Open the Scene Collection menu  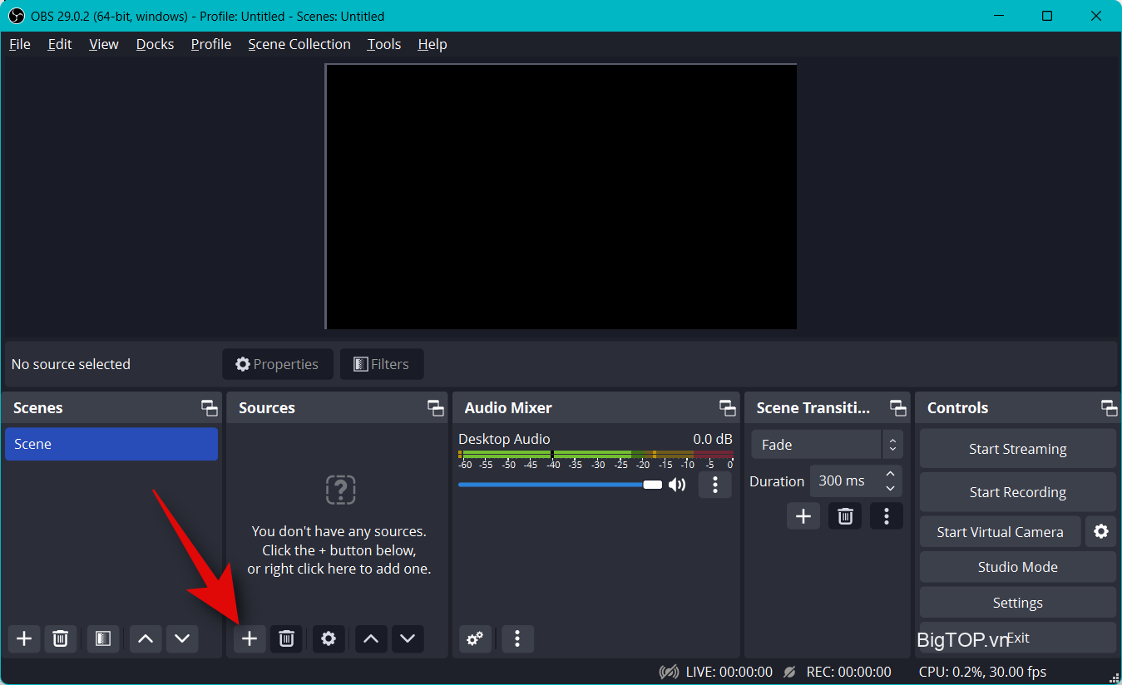point(299,44)
